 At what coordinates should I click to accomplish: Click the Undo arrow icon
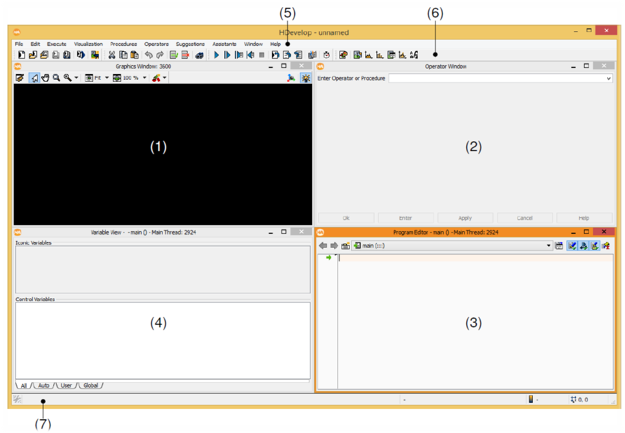pyautogui.click(x=149, y=55)
